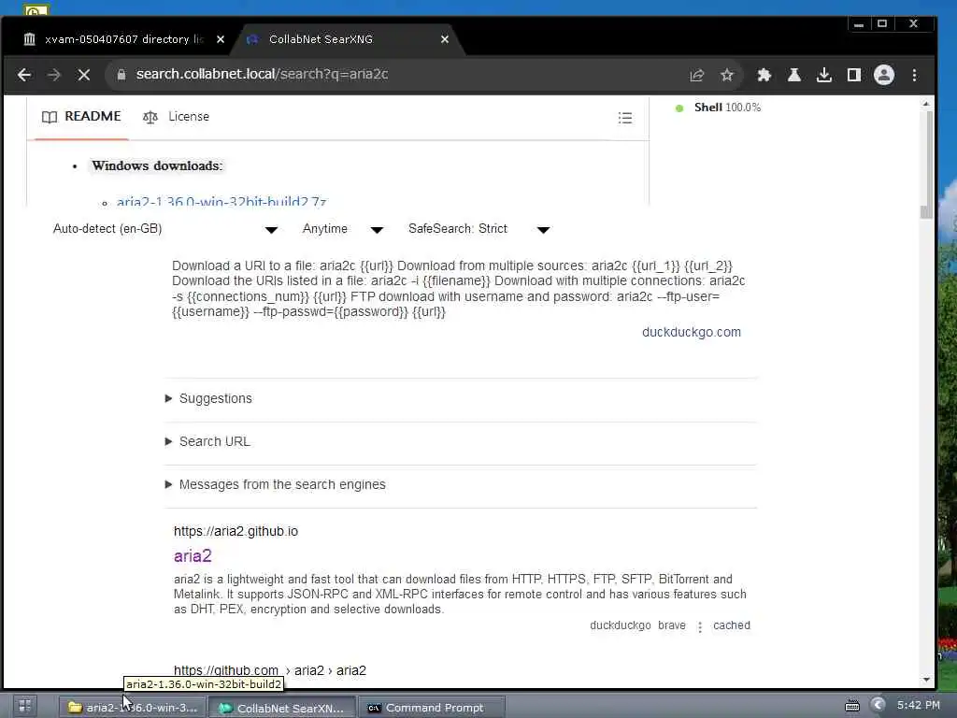The image size is (957, 718).
Task: Switch to Command Prompt in the taskbar
Action: pyautogui.click(x=432, y=707)
